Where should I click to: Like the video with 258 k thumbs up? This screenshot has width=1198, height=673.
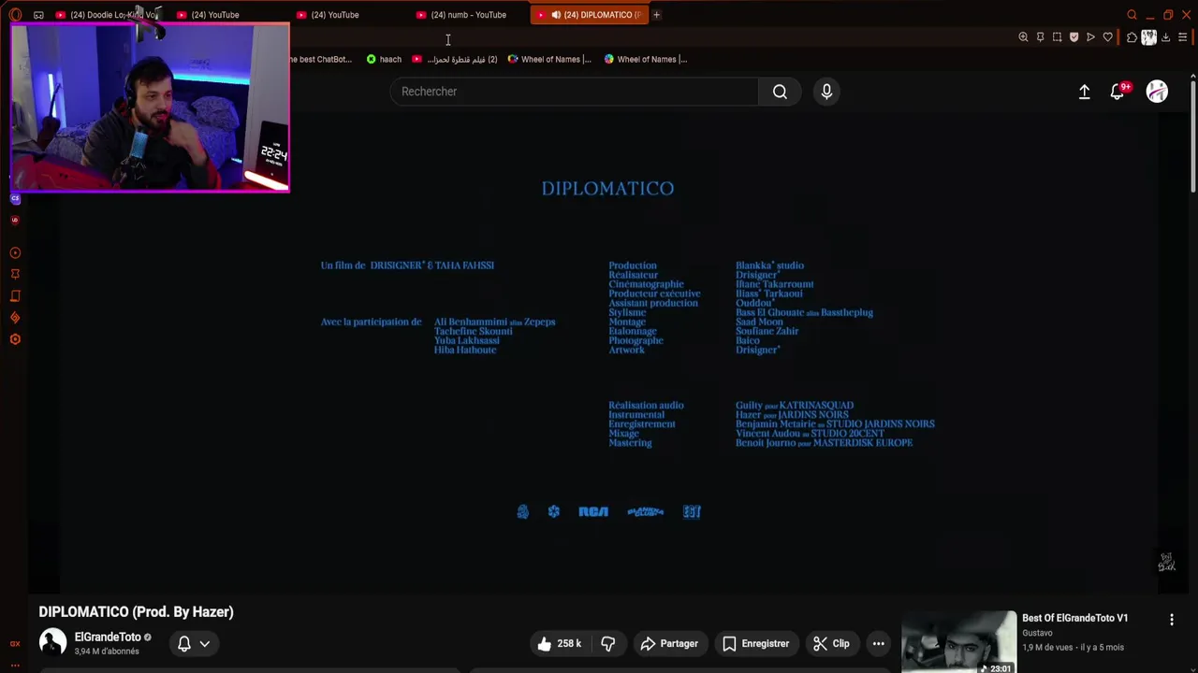[x=560, y=643]
